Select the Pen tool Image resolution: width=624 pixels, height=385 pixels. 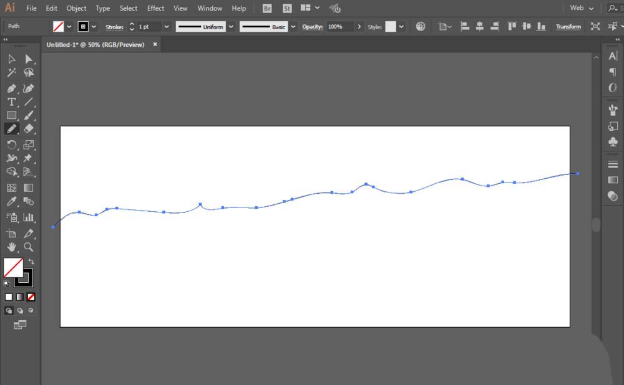coord(11,88)
